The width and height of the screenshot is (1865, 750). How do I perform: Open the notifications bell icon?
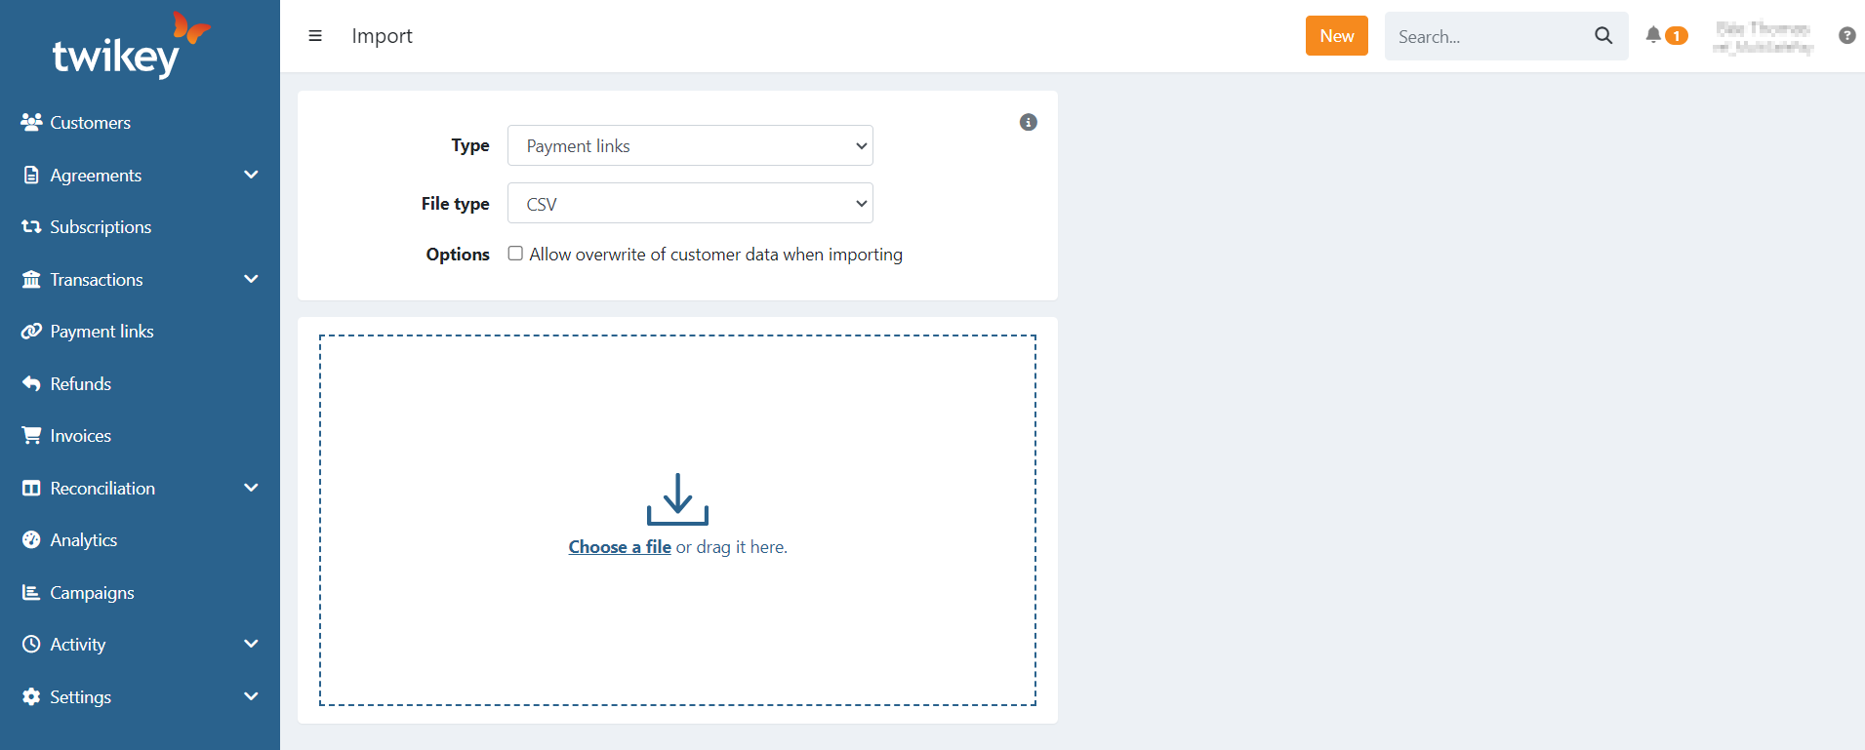(x=1653, y=35)
